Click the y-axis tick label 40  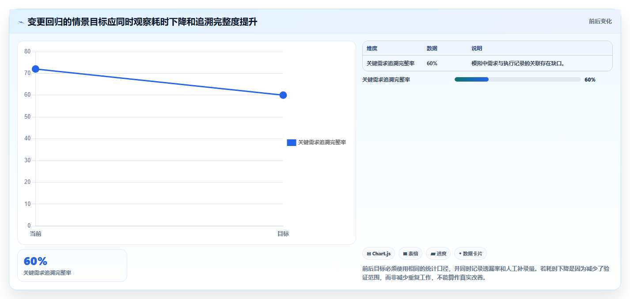tap(27, 138)
